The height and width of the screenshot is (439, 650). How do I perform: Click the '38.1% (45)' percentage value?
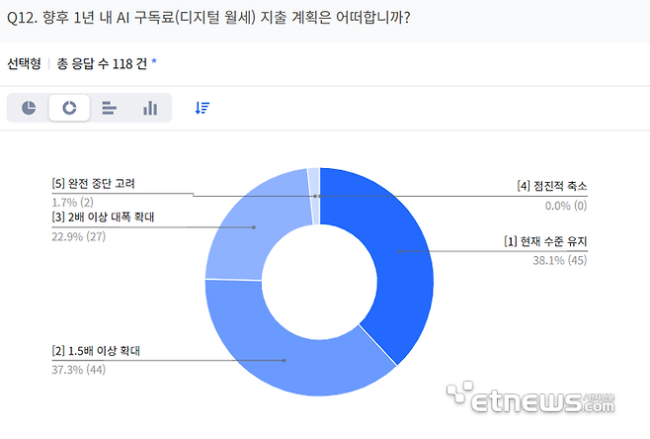(561, 259)
